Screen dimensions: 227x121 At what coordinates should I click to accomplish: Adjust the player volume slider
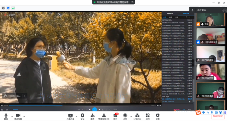tap(15, 110)
